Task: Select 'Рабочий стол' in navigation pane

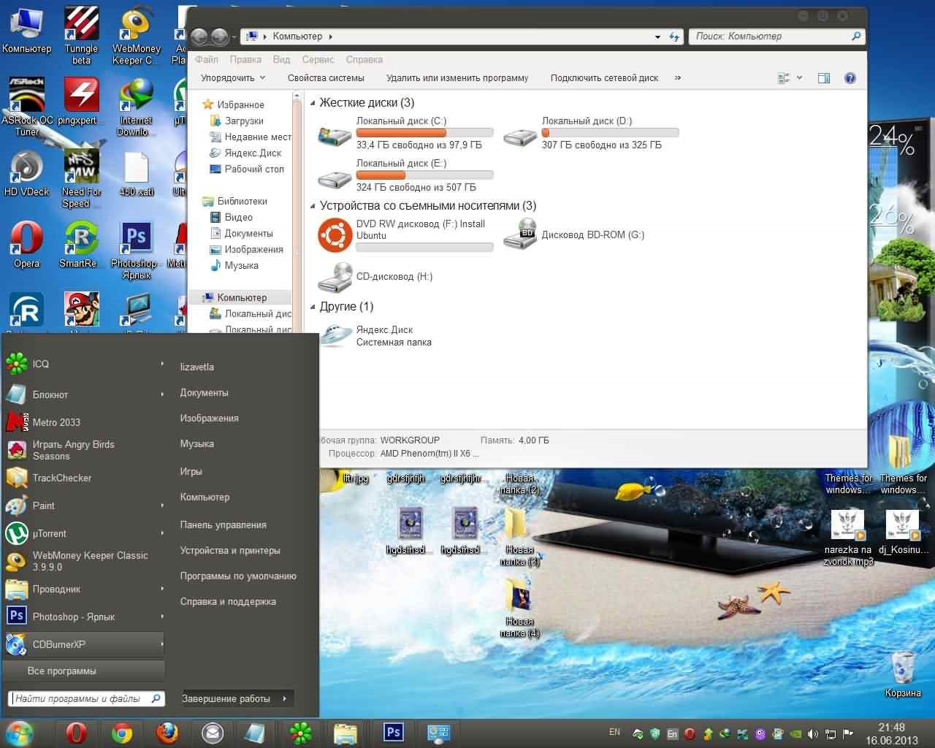Action: coord(253,169)
